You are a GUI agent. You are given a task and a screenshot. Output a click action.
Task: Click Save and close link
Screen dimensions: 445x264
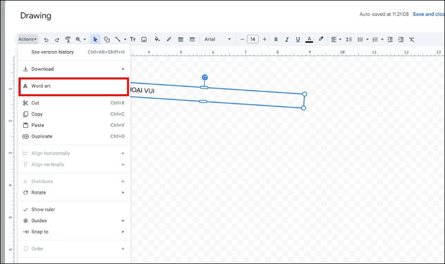(x=429, y=14)
